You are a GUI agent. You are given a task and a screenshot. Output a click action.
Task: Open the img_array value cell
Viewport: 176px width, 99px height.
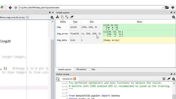[139, 34]
